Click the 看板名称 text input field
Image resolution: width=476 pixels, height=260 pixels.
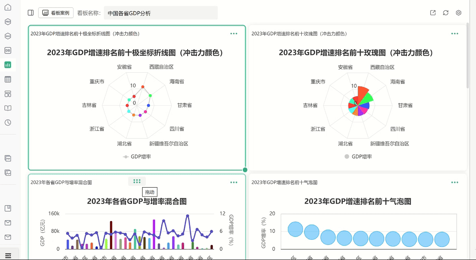click(x=161, y=13)
